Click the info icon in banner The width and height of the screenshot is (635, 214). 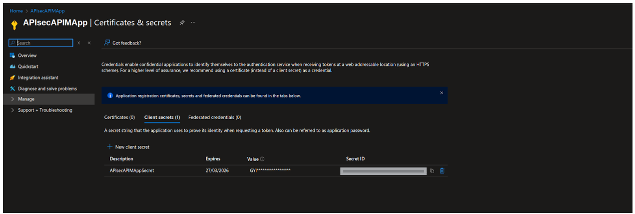[x=110, y=95]
